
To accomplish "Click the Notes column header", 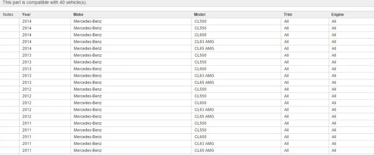I will [x=8, y=15].
